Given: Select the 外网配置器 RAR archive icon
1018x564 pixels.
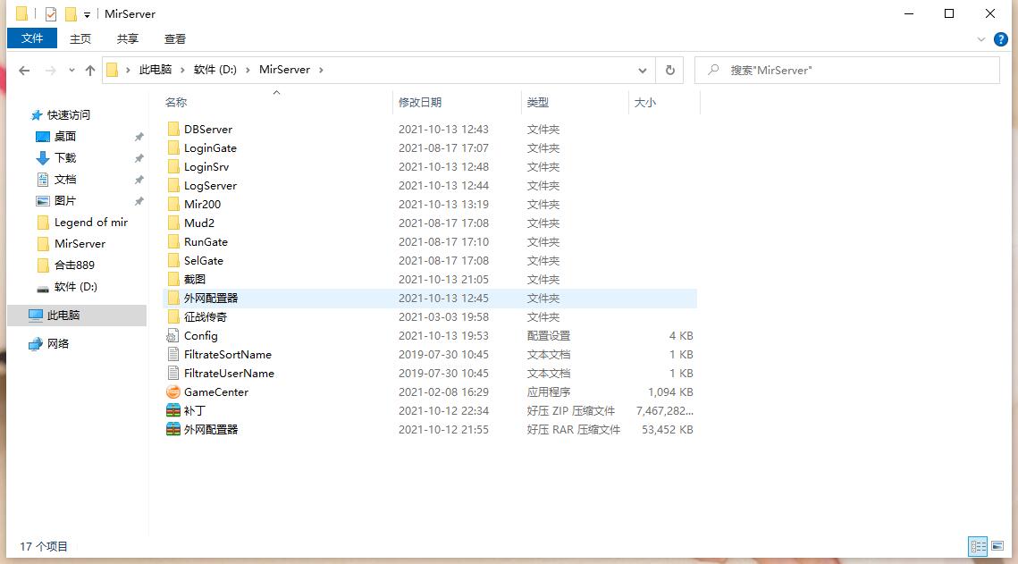Looking at the screenshot, I should tap(172, 430).
